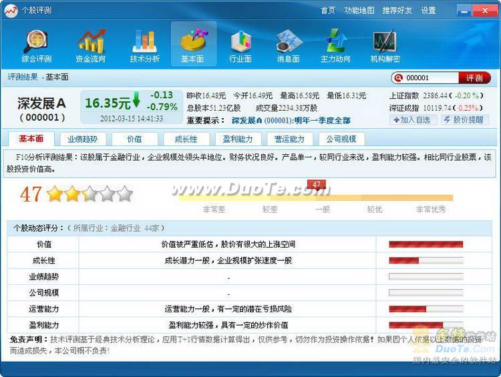Minimize the 个股评测 window
The height and width of the screenshot is (377, 501).
464,11
